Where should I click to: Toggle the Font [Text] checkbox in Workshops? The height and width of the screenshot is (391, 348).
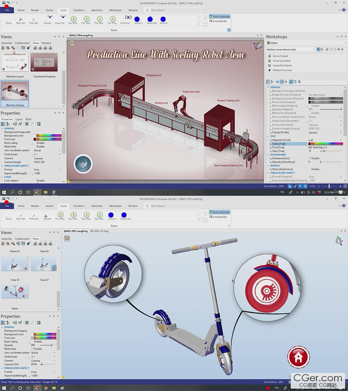(x=271, y=147)
